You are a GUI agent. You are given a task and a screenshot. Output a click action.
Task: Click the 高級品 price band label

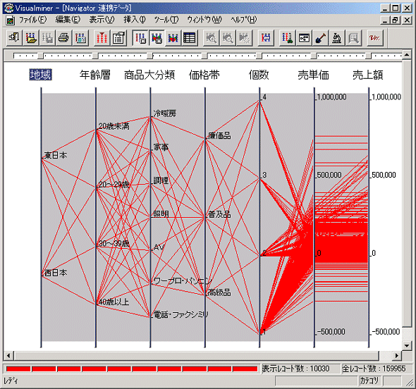pos(219,292)
